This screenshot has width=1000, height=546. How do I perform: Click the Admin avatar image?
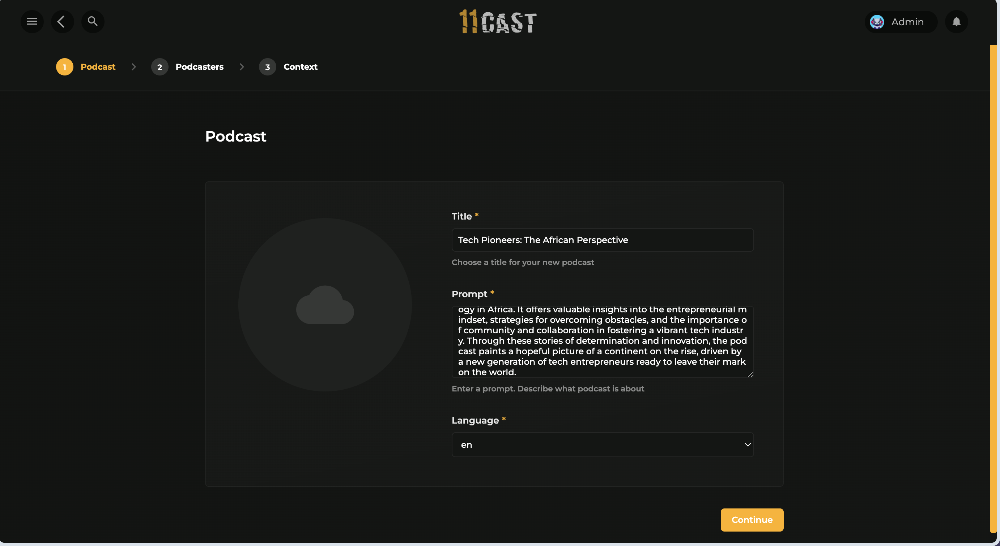click(x=877, y=22)
